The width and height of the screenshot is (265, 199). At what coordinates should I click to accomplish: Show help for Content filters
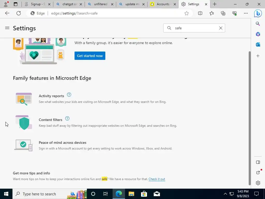[x=67, y=118]
